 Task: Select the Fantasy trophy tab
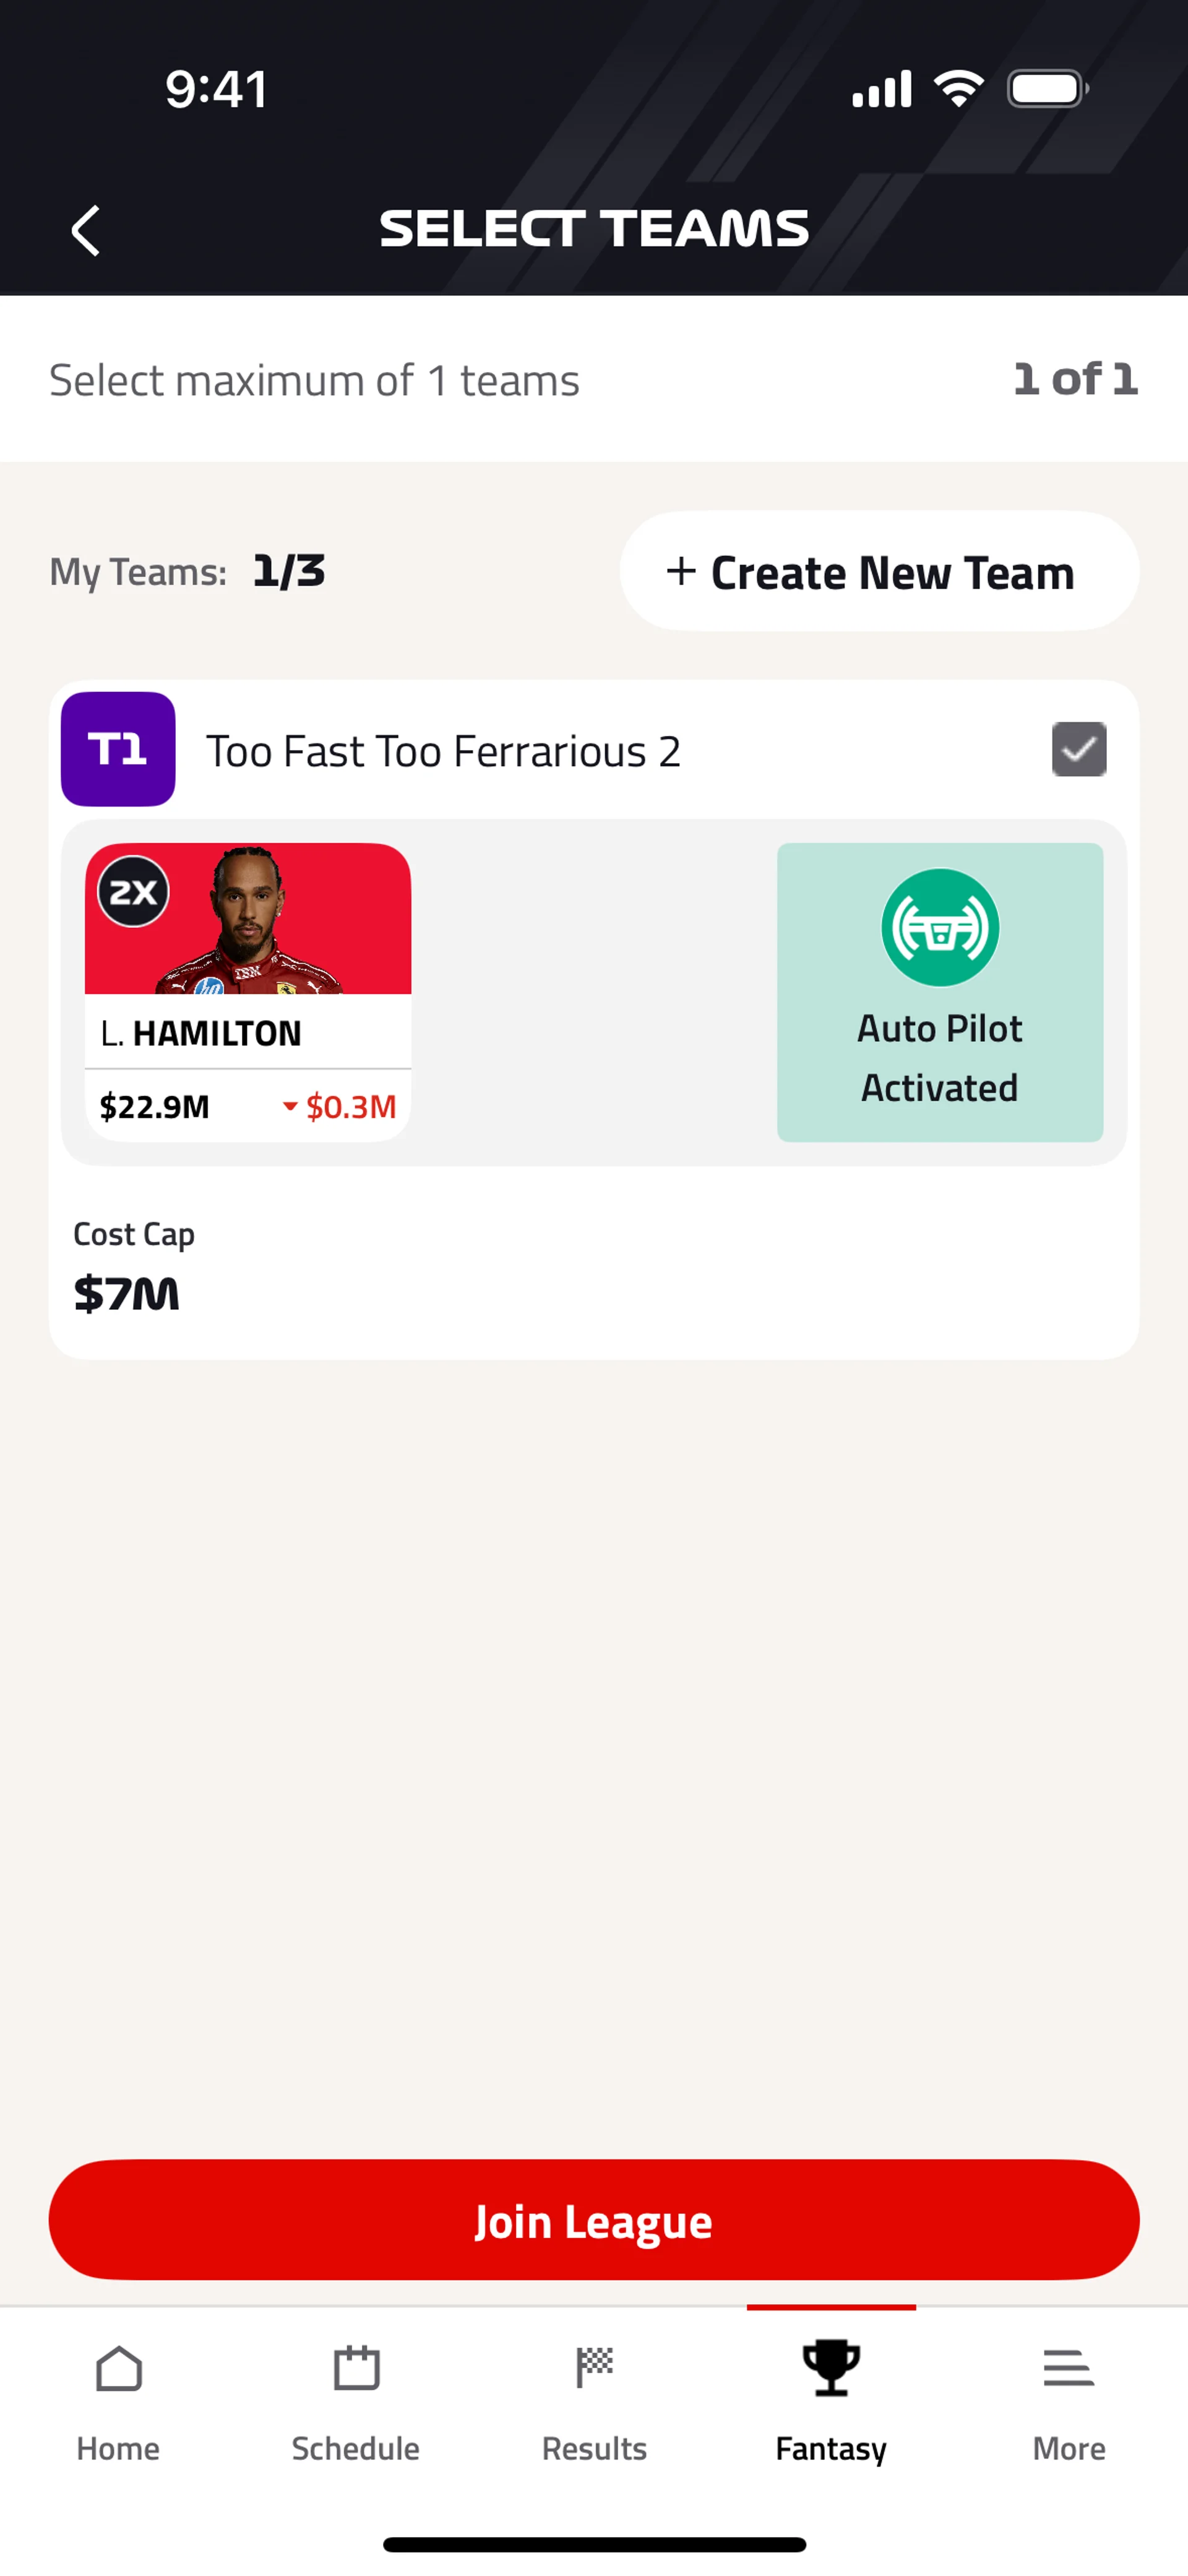tap(831, 2402)
